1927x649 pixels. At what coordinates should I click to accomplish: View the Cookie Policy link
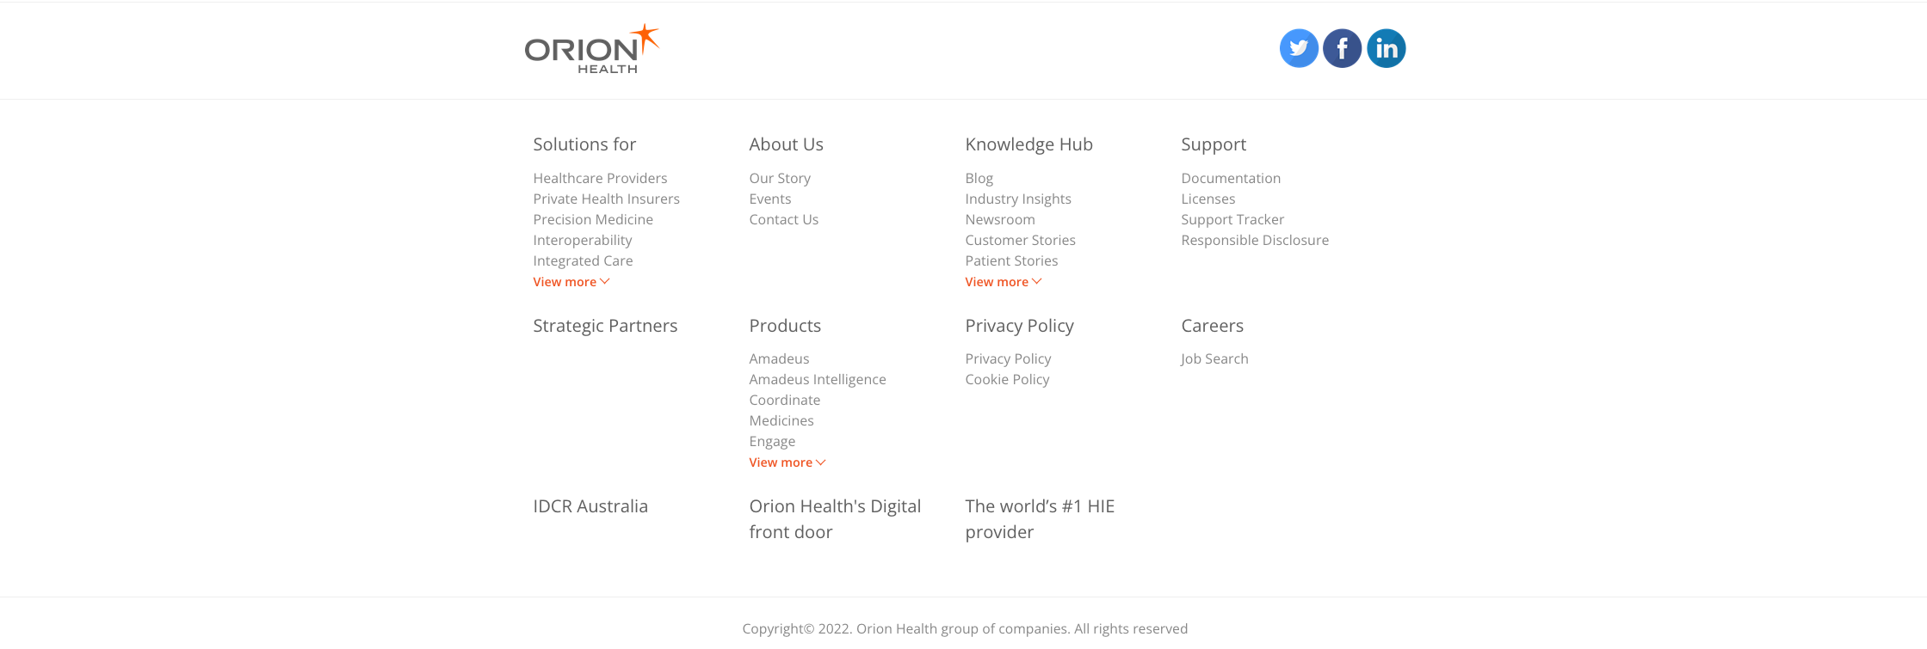(1007, 379)
